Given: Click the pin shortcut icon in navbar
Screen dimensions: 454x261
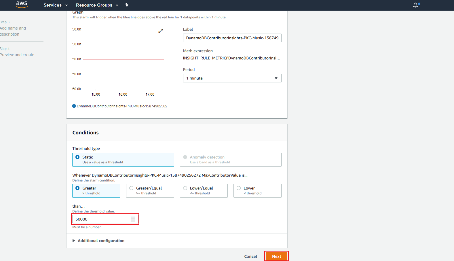Looking at the screenshot, I should [127, 5].
